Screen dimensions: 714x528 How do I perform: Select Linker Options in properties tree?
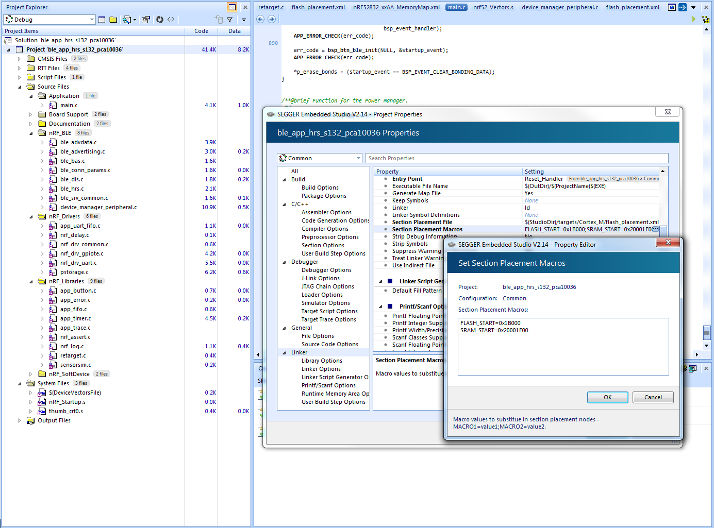pos(321,369)
